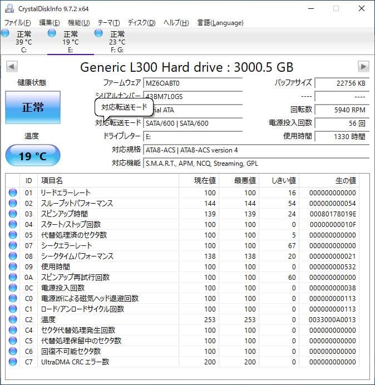Open the 機能(U) menu

[x=78, y=23]
